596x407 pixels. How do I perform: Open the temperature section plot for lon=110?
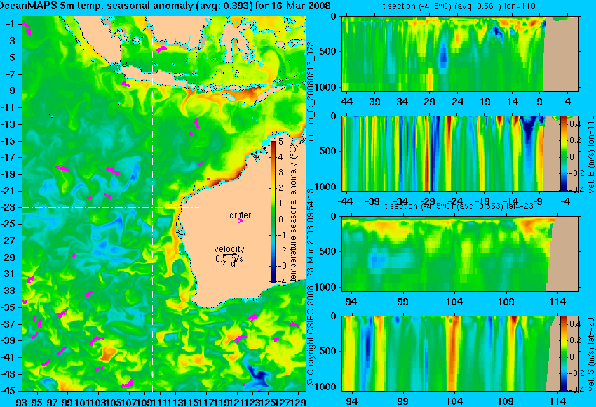click(460, 53)
